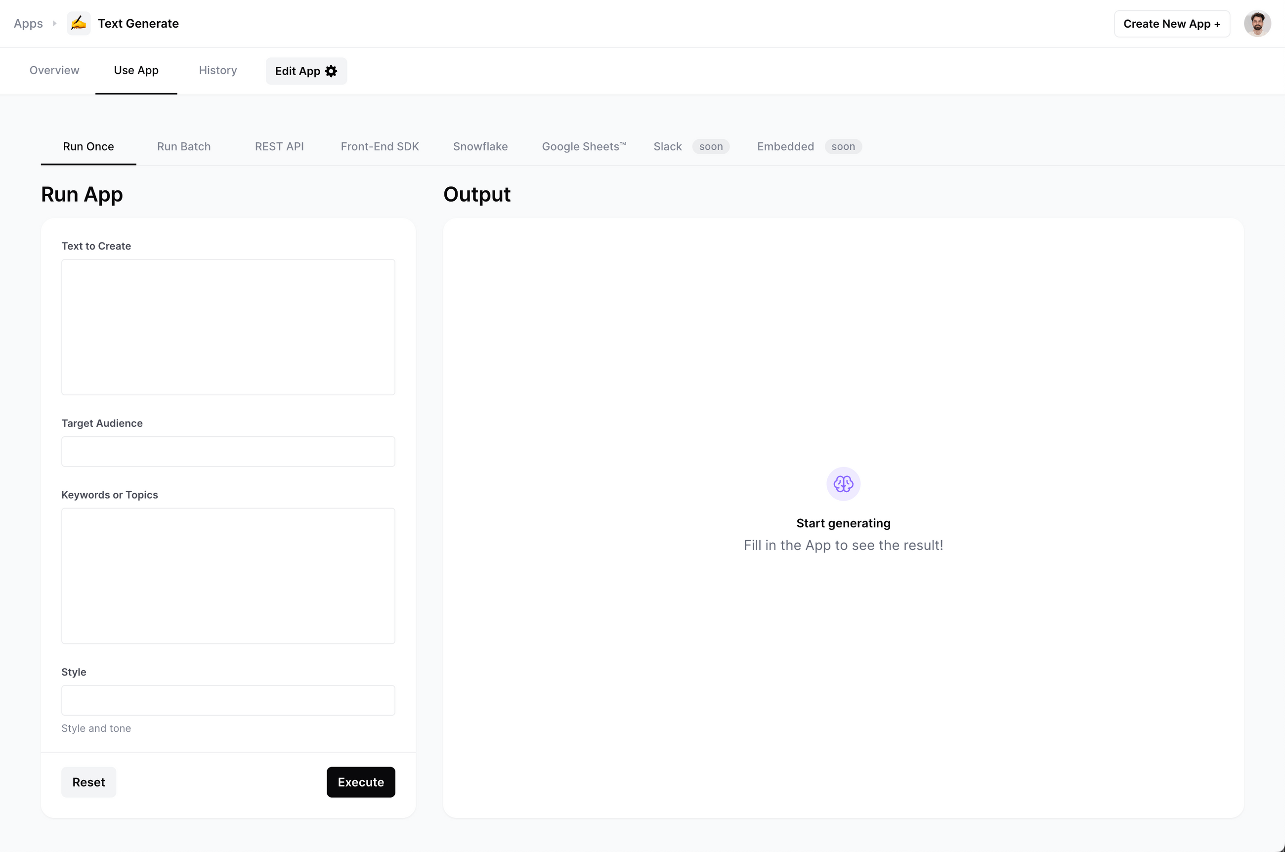Switch to the REST API tab

tap(279, 147)
